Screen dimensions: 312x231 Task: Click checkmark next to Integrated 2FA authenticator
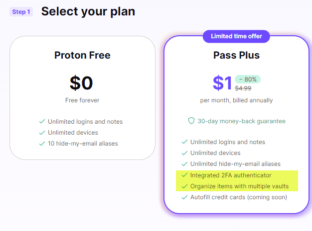point(184,175)
